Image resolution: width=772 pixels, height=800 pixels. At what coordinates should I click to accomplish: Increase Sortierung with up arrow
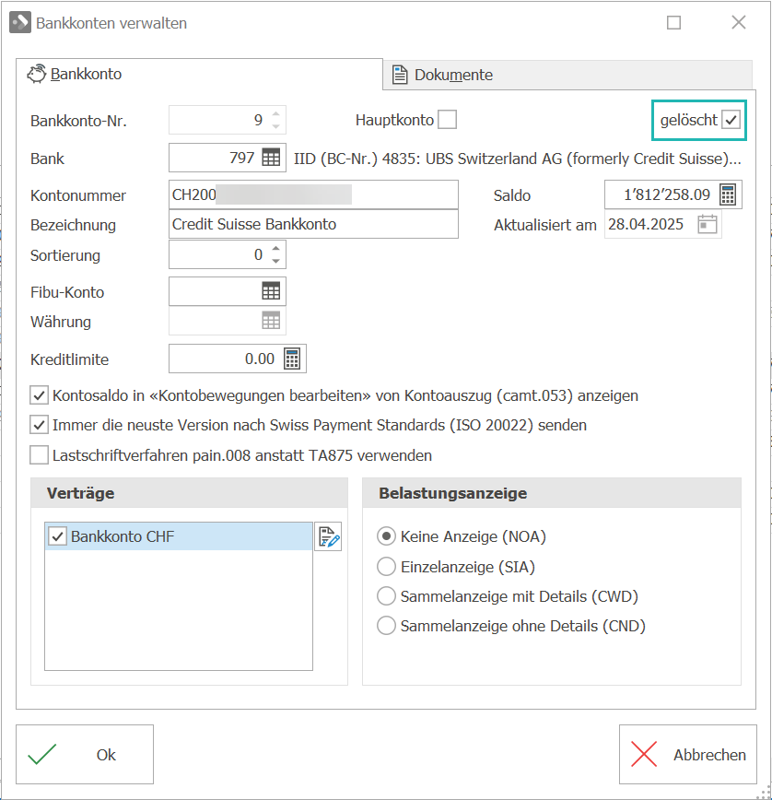click(x=275, y=249)
